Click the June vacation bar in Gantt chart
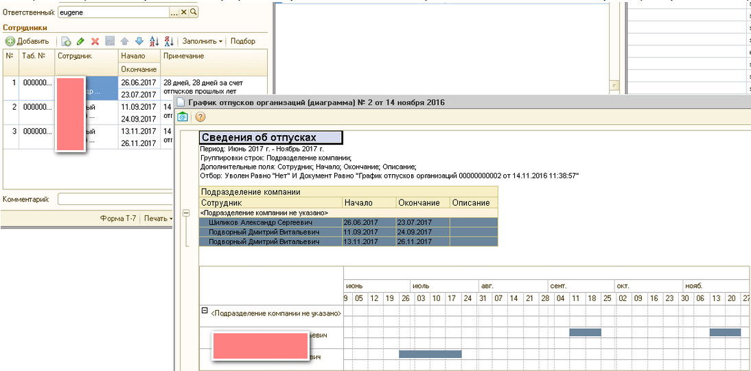751x371 pixels. point(430,354)
